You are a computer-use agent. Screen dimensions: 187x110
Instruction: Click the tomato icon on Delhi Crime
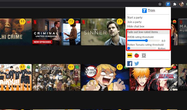29,22
